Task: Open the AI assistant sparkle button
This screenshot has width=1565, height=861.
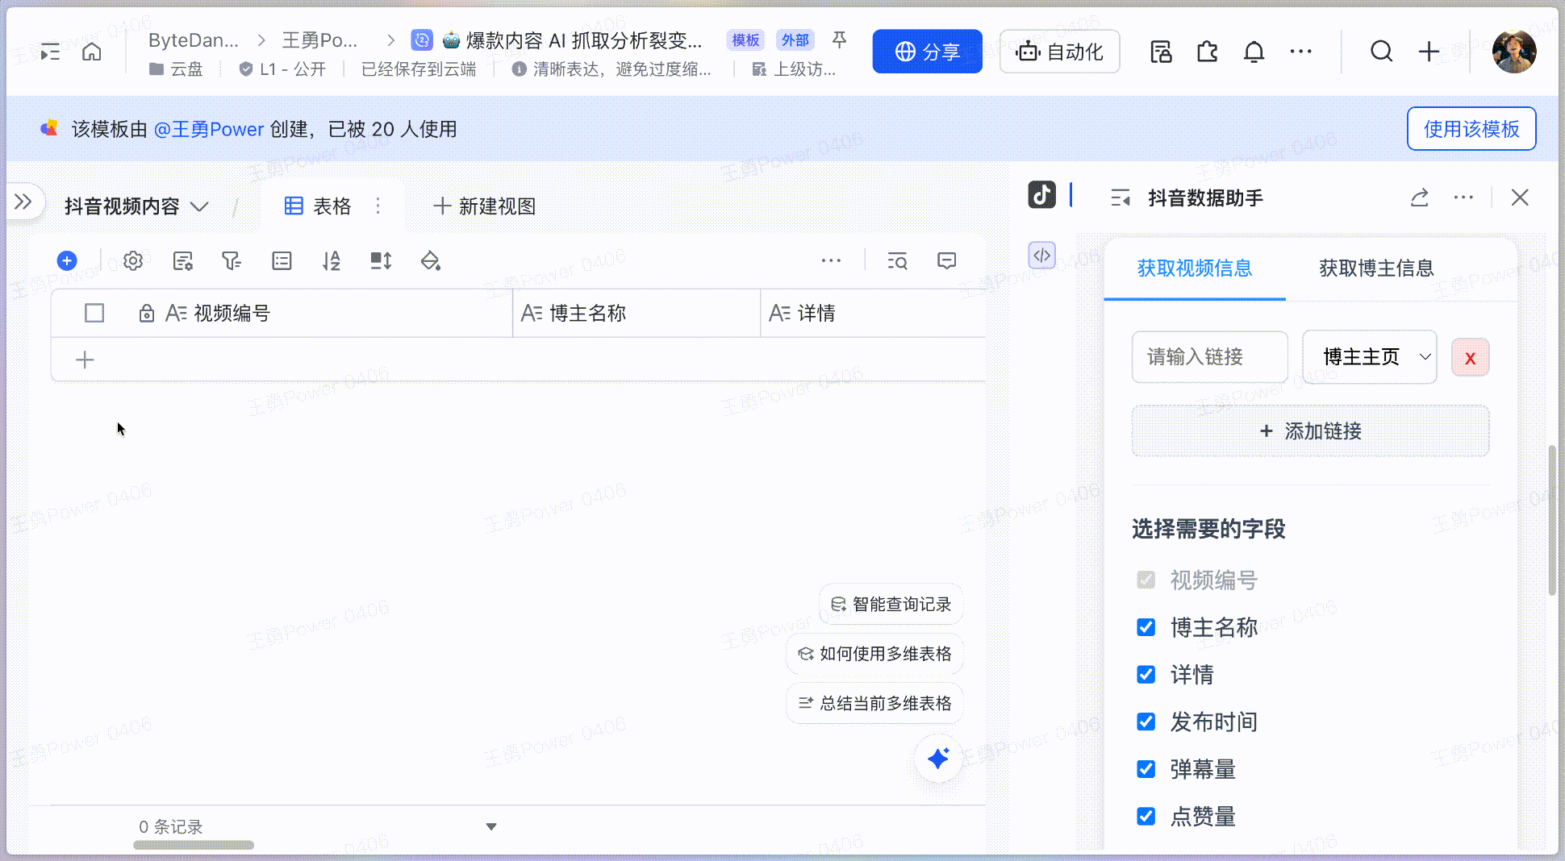Action: pyautogui.click(x=938, y=759)
